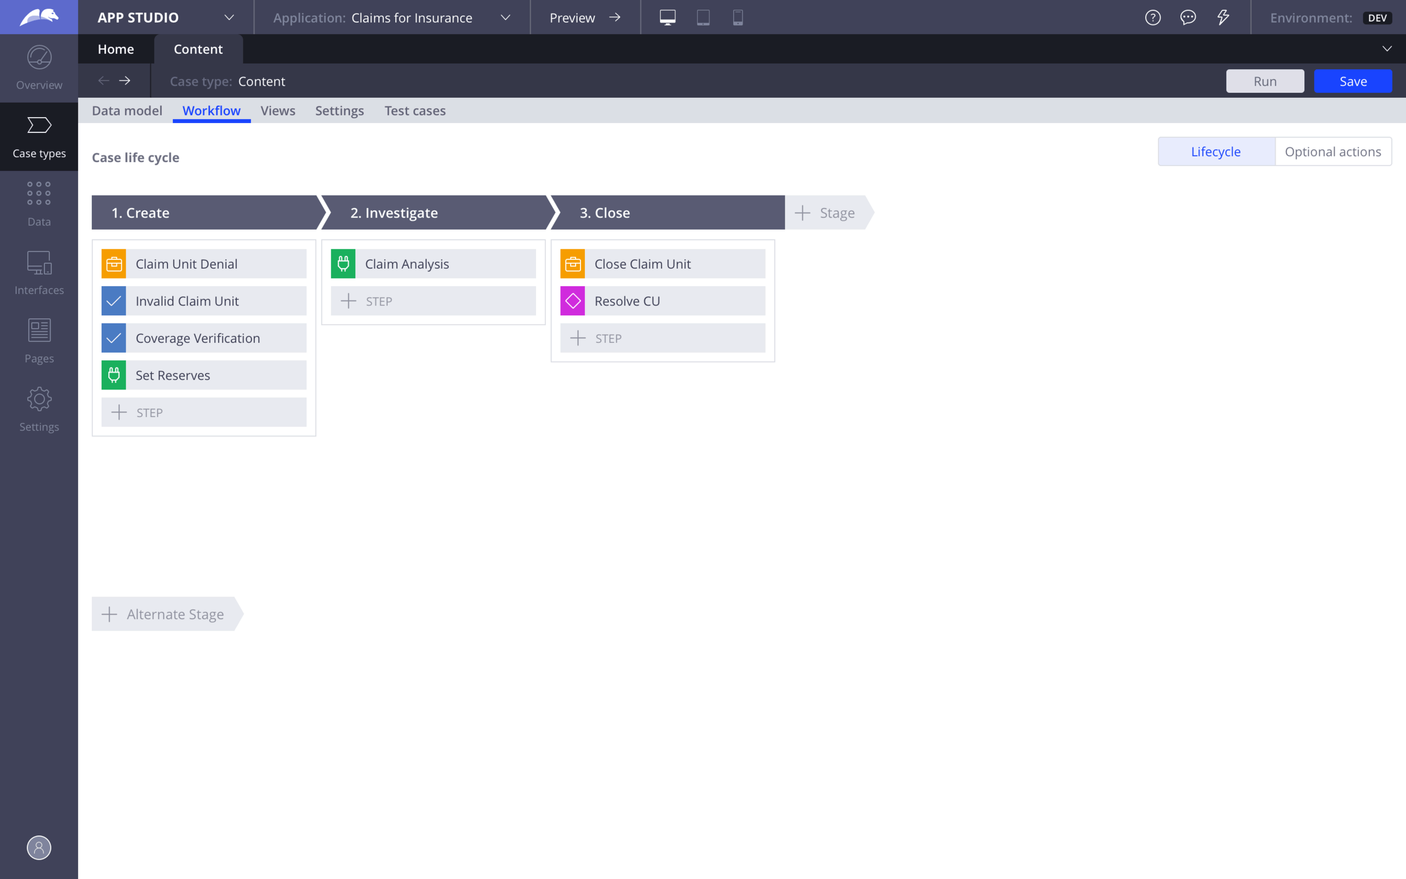Open the Application selector dropdown chevron
This screenshot has width=1406, height=879.
(505, 18)
